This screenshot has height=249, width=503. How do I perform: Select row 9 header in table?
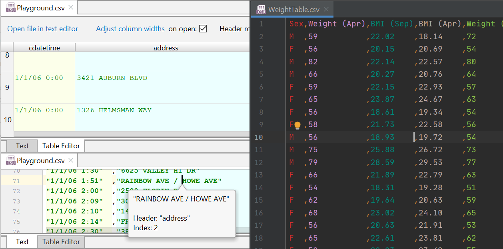pyautogui.click(x=7, y=87)
